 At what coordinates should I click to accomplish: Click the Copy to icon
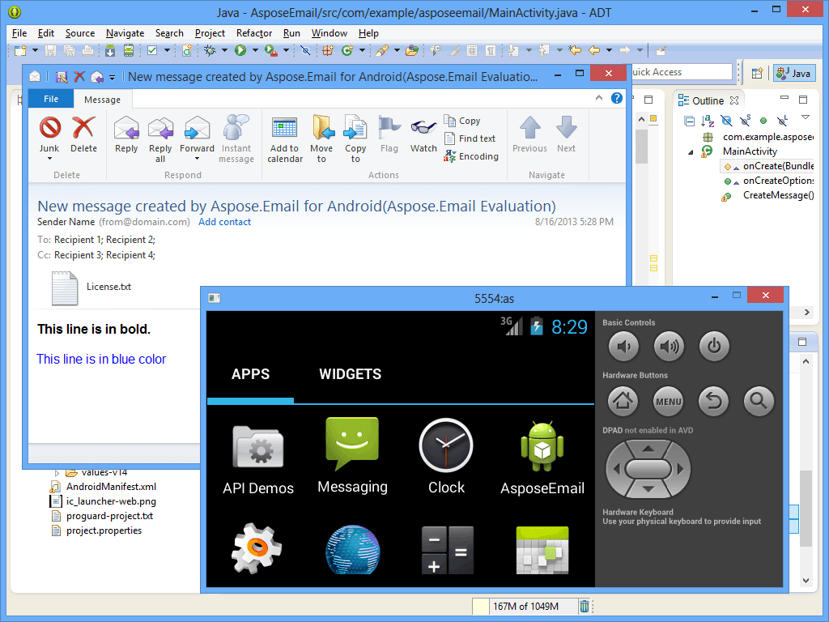point(355,127)
